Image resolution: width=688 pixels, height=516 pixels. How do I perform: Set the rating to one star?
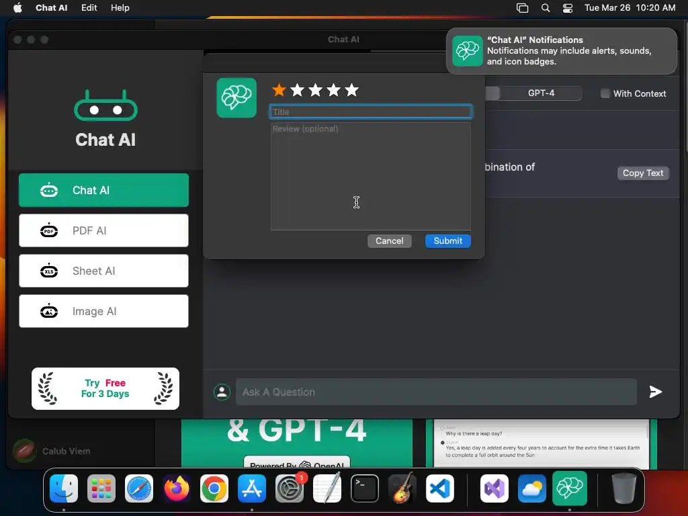tap(279, 90)
